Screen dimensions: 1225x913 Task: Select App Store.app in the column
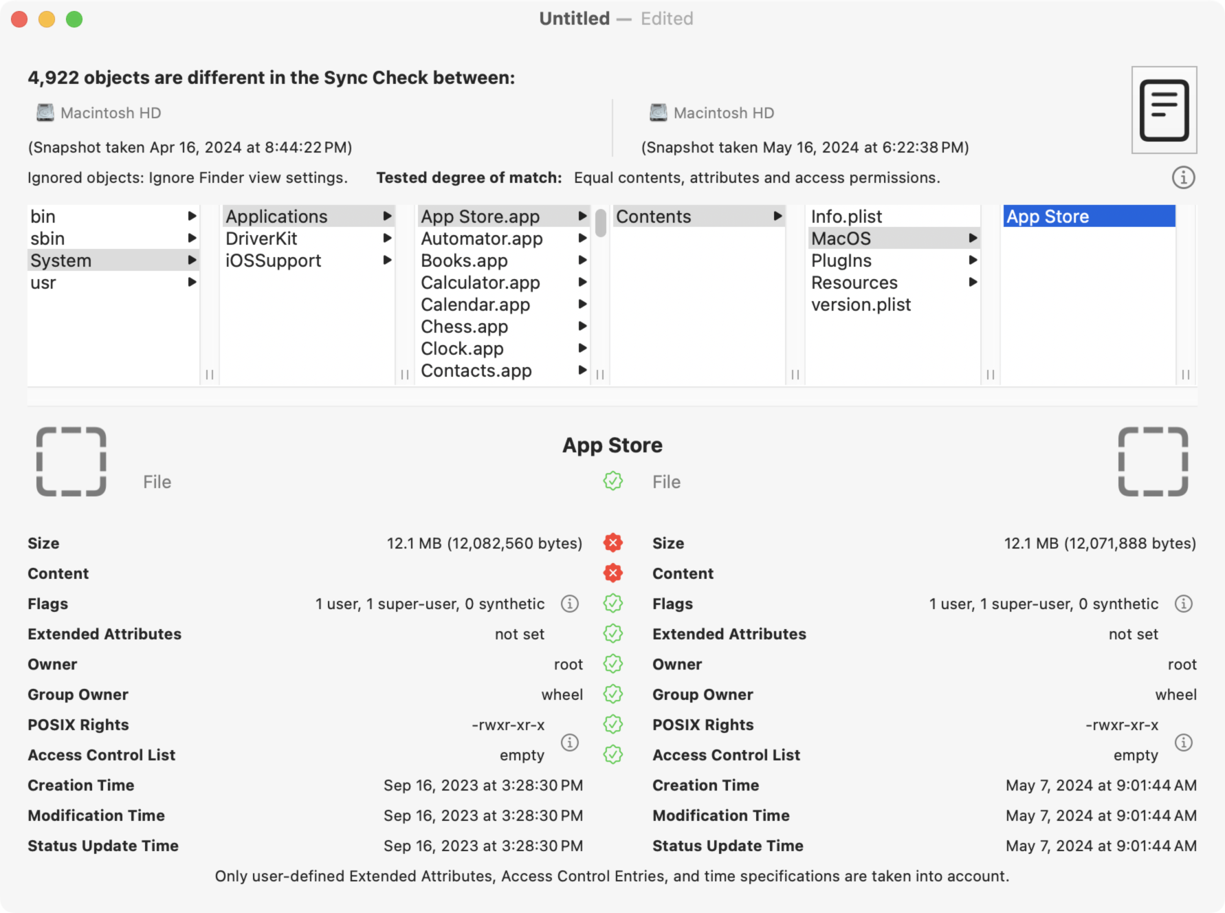tap(504, 217)
